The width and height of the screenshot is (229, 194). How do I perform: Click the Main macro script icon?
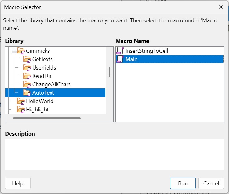pyautogui.click(x=120, y=59)
